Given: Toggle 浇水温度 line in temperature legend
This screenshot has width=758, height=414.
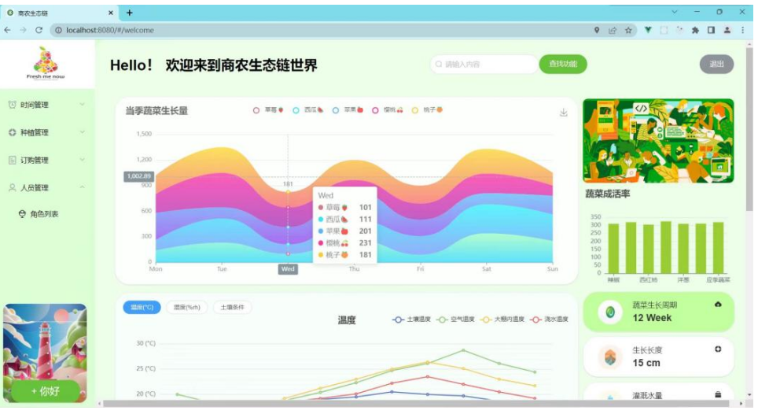Looking at the screenshot, I should pos(549,320).
